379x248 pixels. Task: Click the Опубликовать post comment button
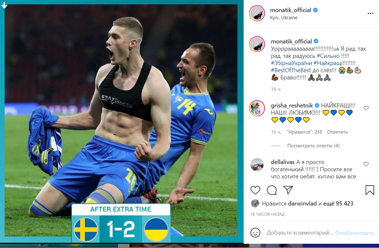coord(354,233)
